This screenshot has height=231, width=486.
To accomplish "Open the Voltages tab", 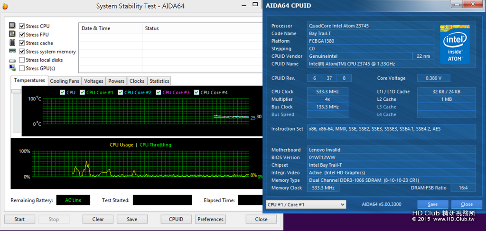I will 93,81.
